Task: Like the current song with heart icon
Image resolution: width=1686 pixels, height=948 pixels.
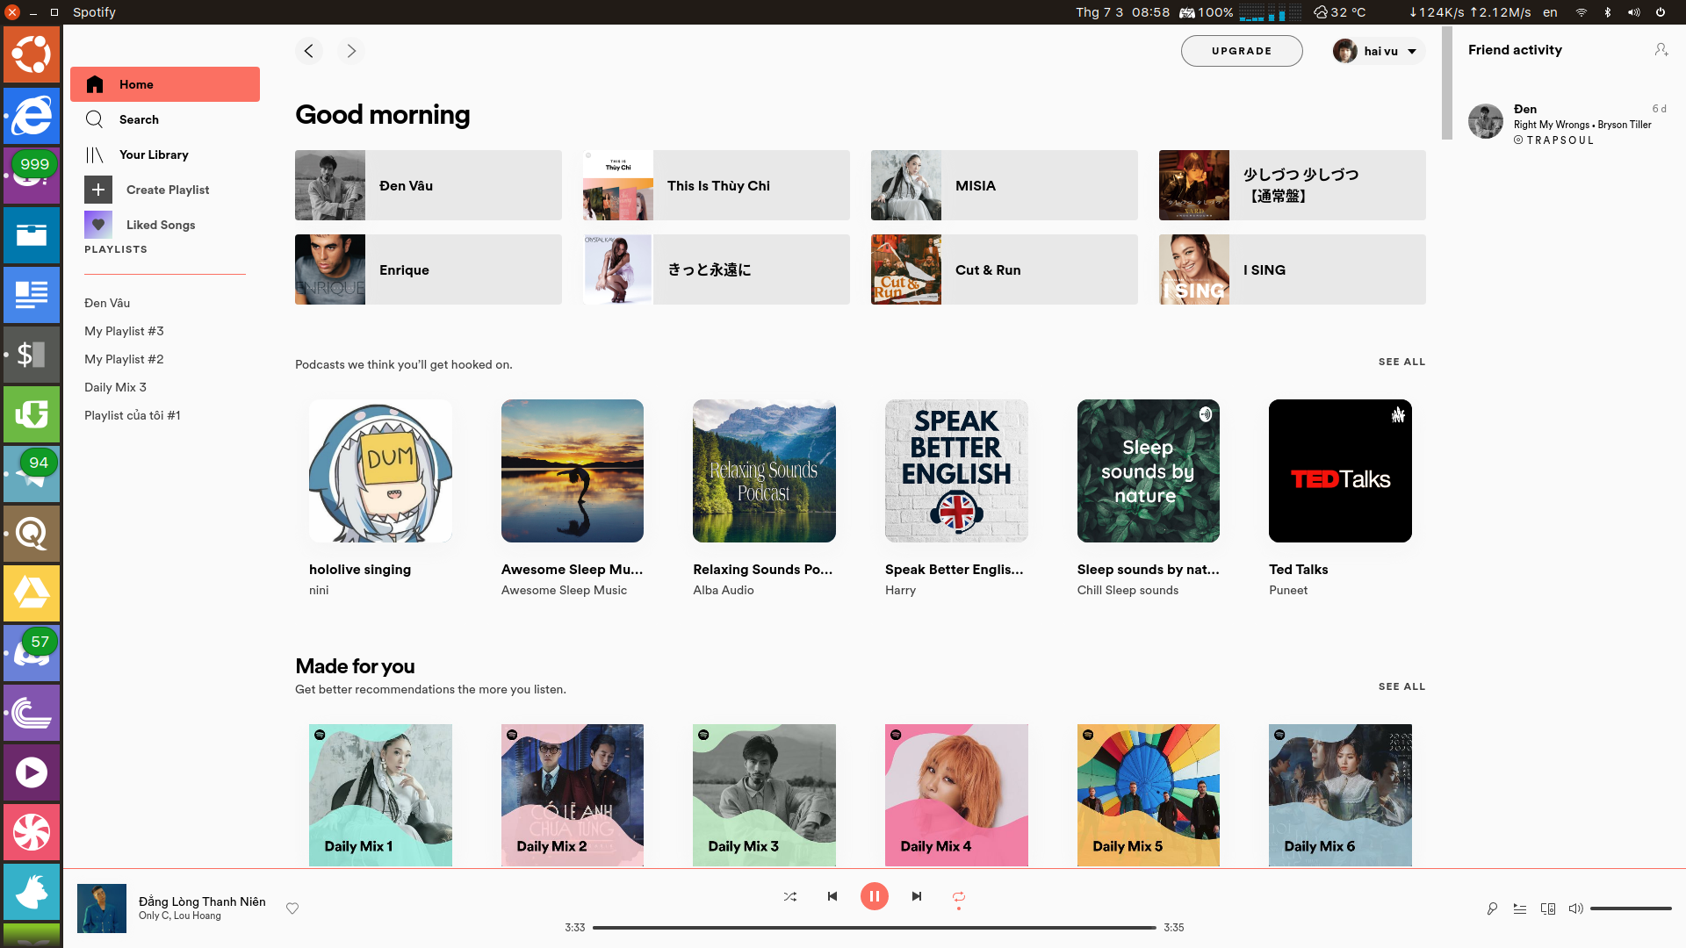Action: pos(292,908)
